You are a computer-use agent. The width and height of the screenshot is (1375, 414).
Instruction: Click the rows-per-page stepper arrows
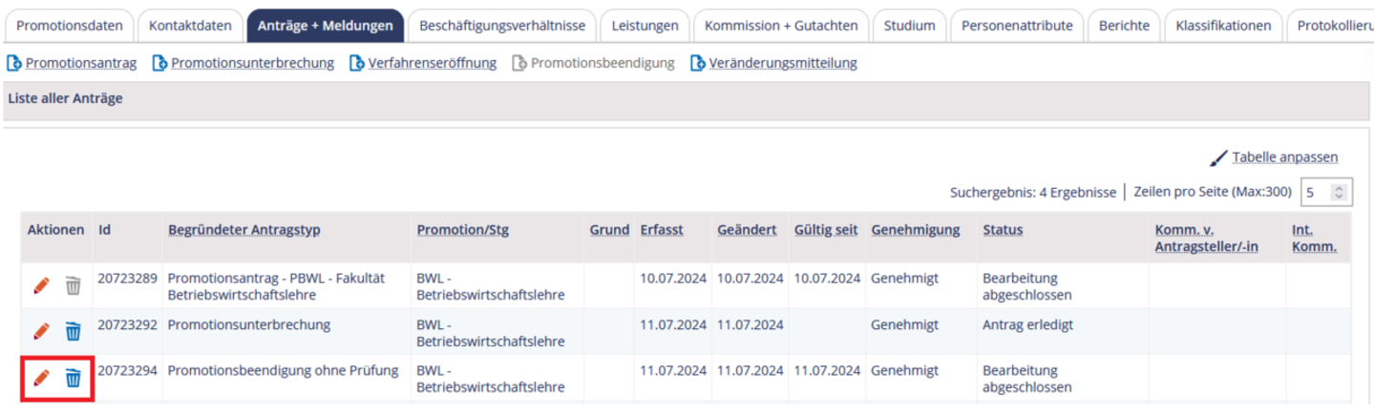(1341, 193)
